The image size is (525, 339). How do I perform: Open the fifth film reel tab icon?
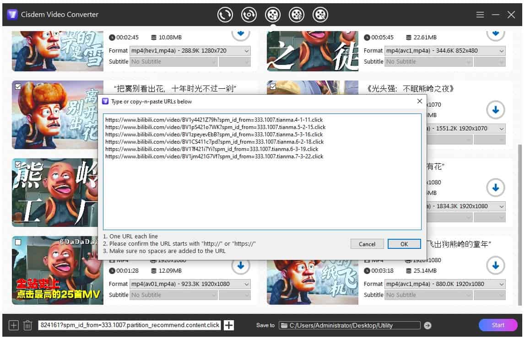pyautogui.click(x=320, y=15)
